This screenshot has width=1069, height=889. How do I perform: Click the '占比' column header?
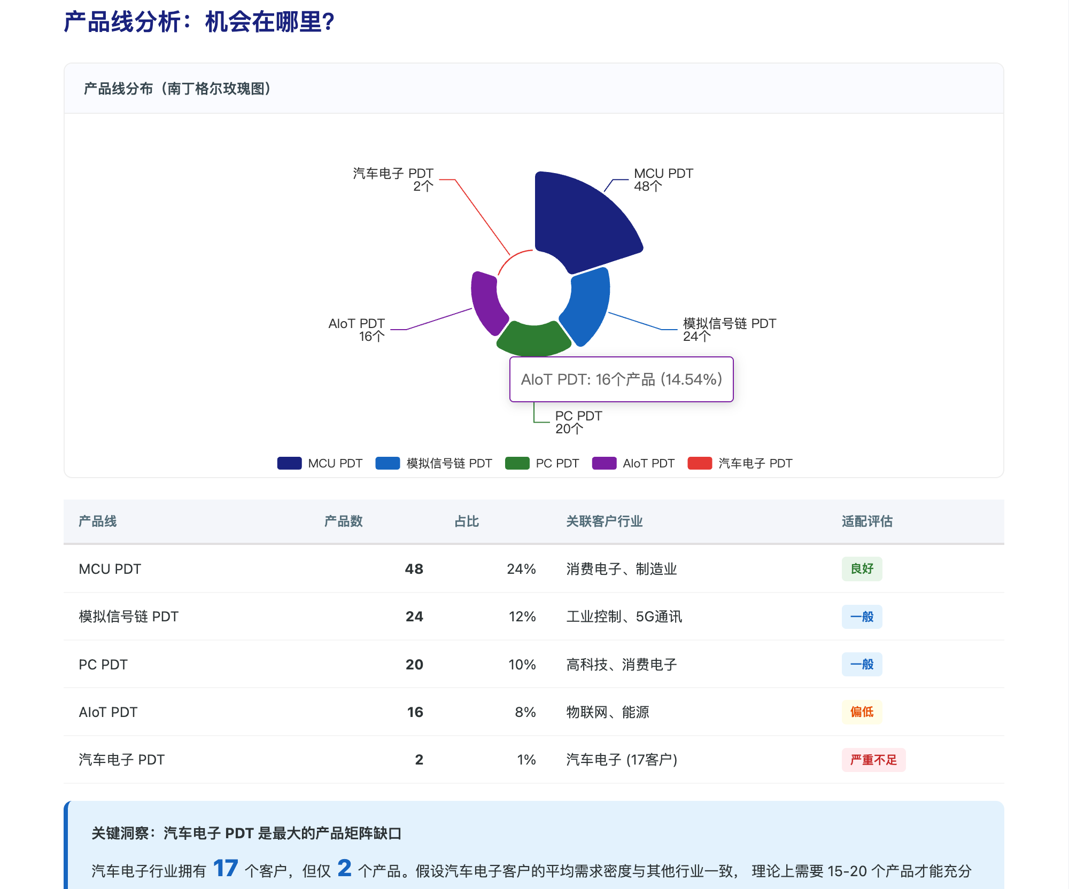467,521
